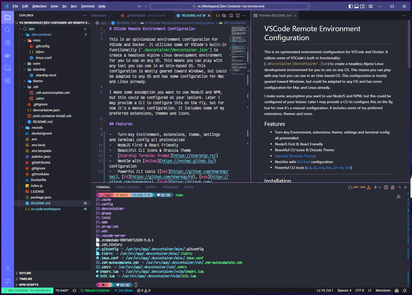Split the README.md editor to the right

(238, 16)
